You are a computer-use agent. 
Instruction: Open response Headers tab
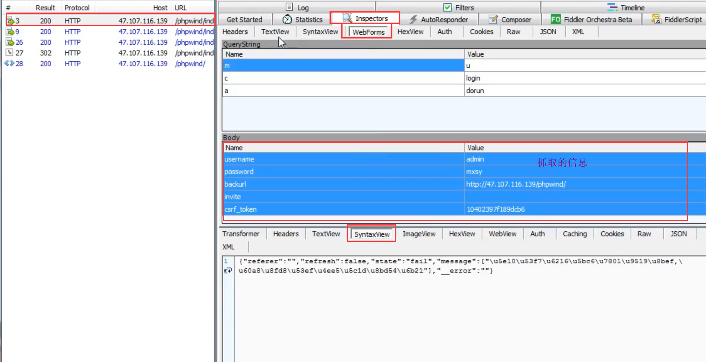pos(286,234)
